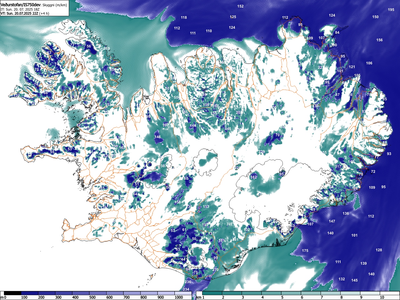The image size is (400, 300).
Task: Select the valid time line 'VT: Sun. 20.07.2025 22Z'
Action: tap(19, 14)
